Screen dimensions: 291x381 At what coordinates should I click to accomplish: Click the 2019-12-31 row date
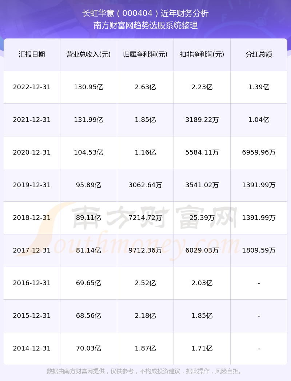tap(32, 185)
